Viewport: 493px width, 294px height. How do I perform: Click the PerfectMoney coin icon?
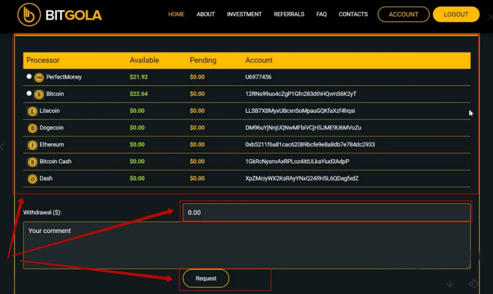[39, 77]
